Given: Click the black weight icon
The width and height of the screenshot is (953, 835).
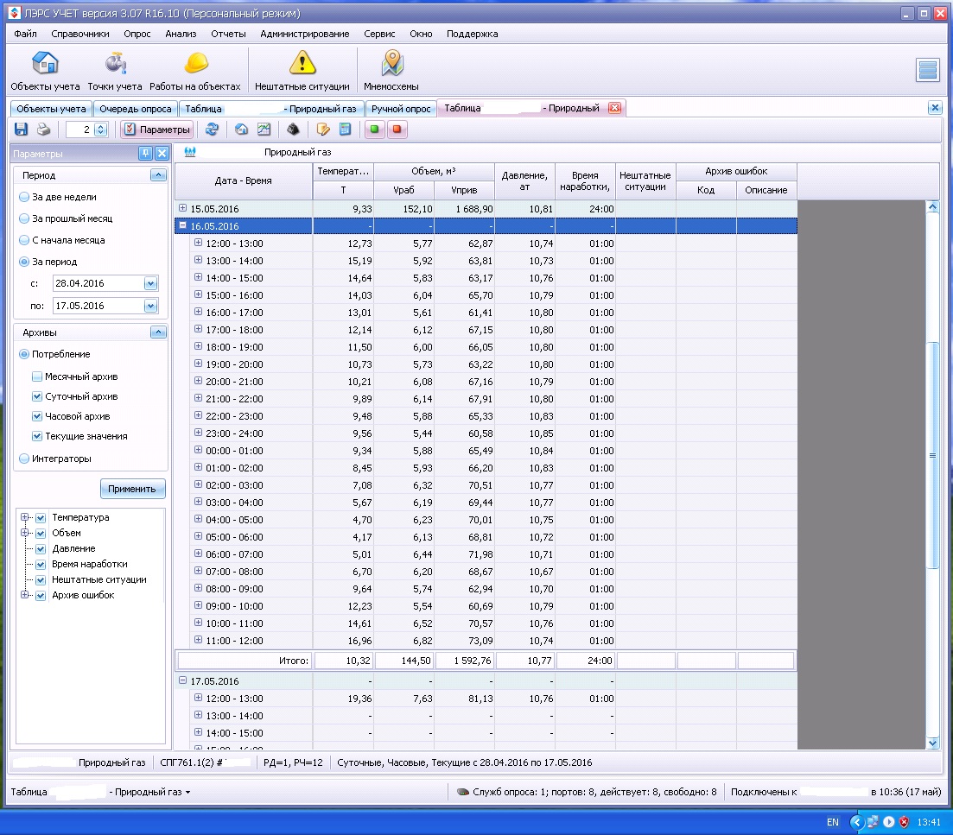Looking at the screenshot, I should click(x=294, y=130).
